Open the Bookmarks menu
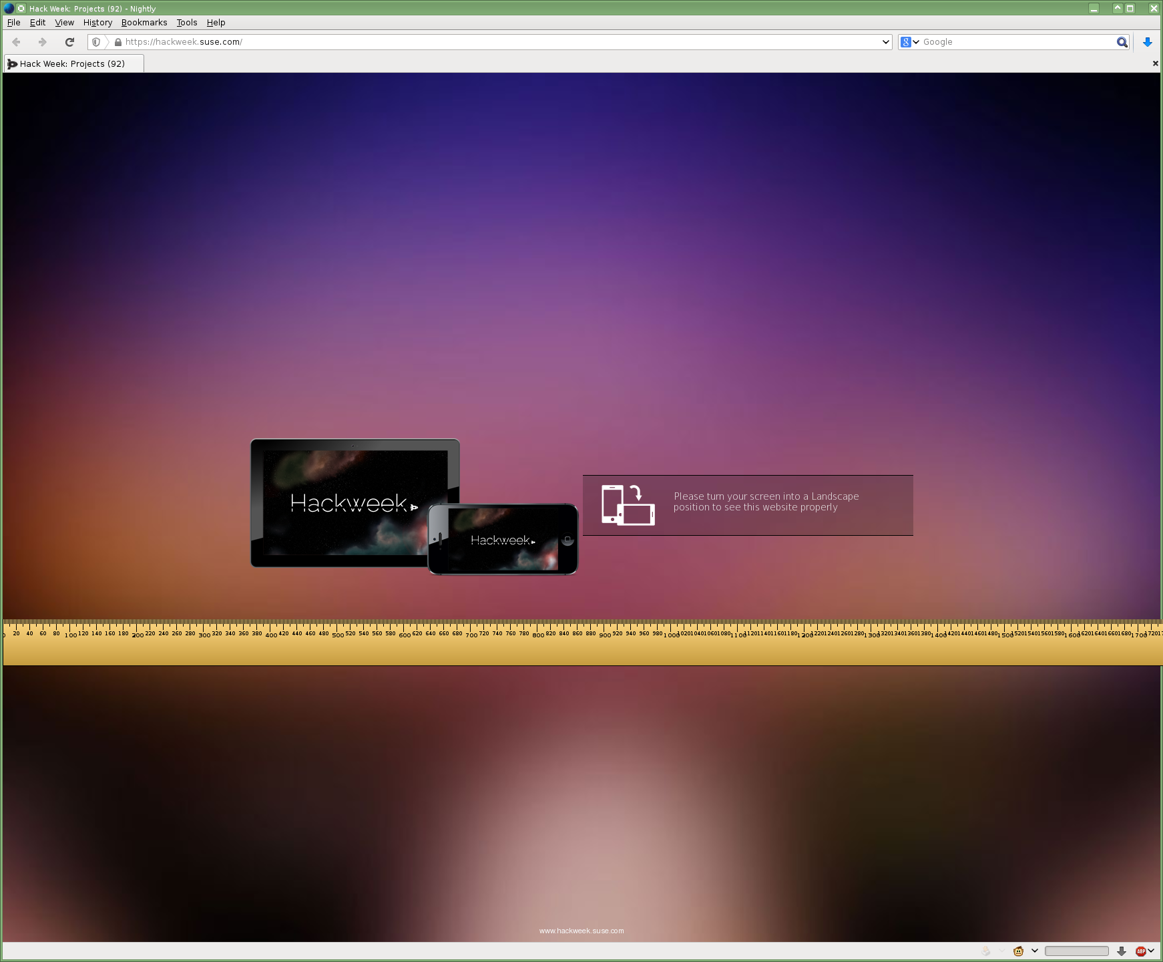This screenshot has height=962, width=1163. point(144,23)
